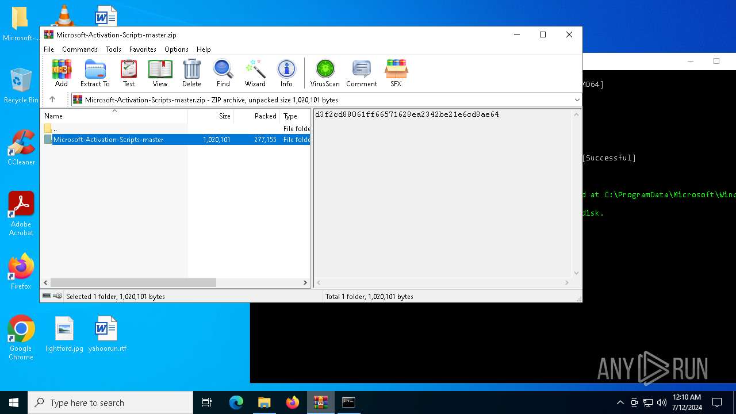Click the volume icon in system tray
This screenshot has width=736, height=414.
pyautogui.click(x=661, y=402)
